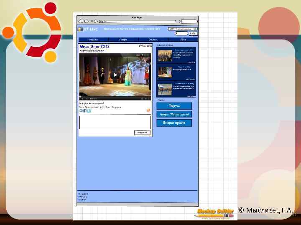Click the Отправить submit button
Image resolution: width=301 pixels, height=225 pixels.
coord(142,132)
